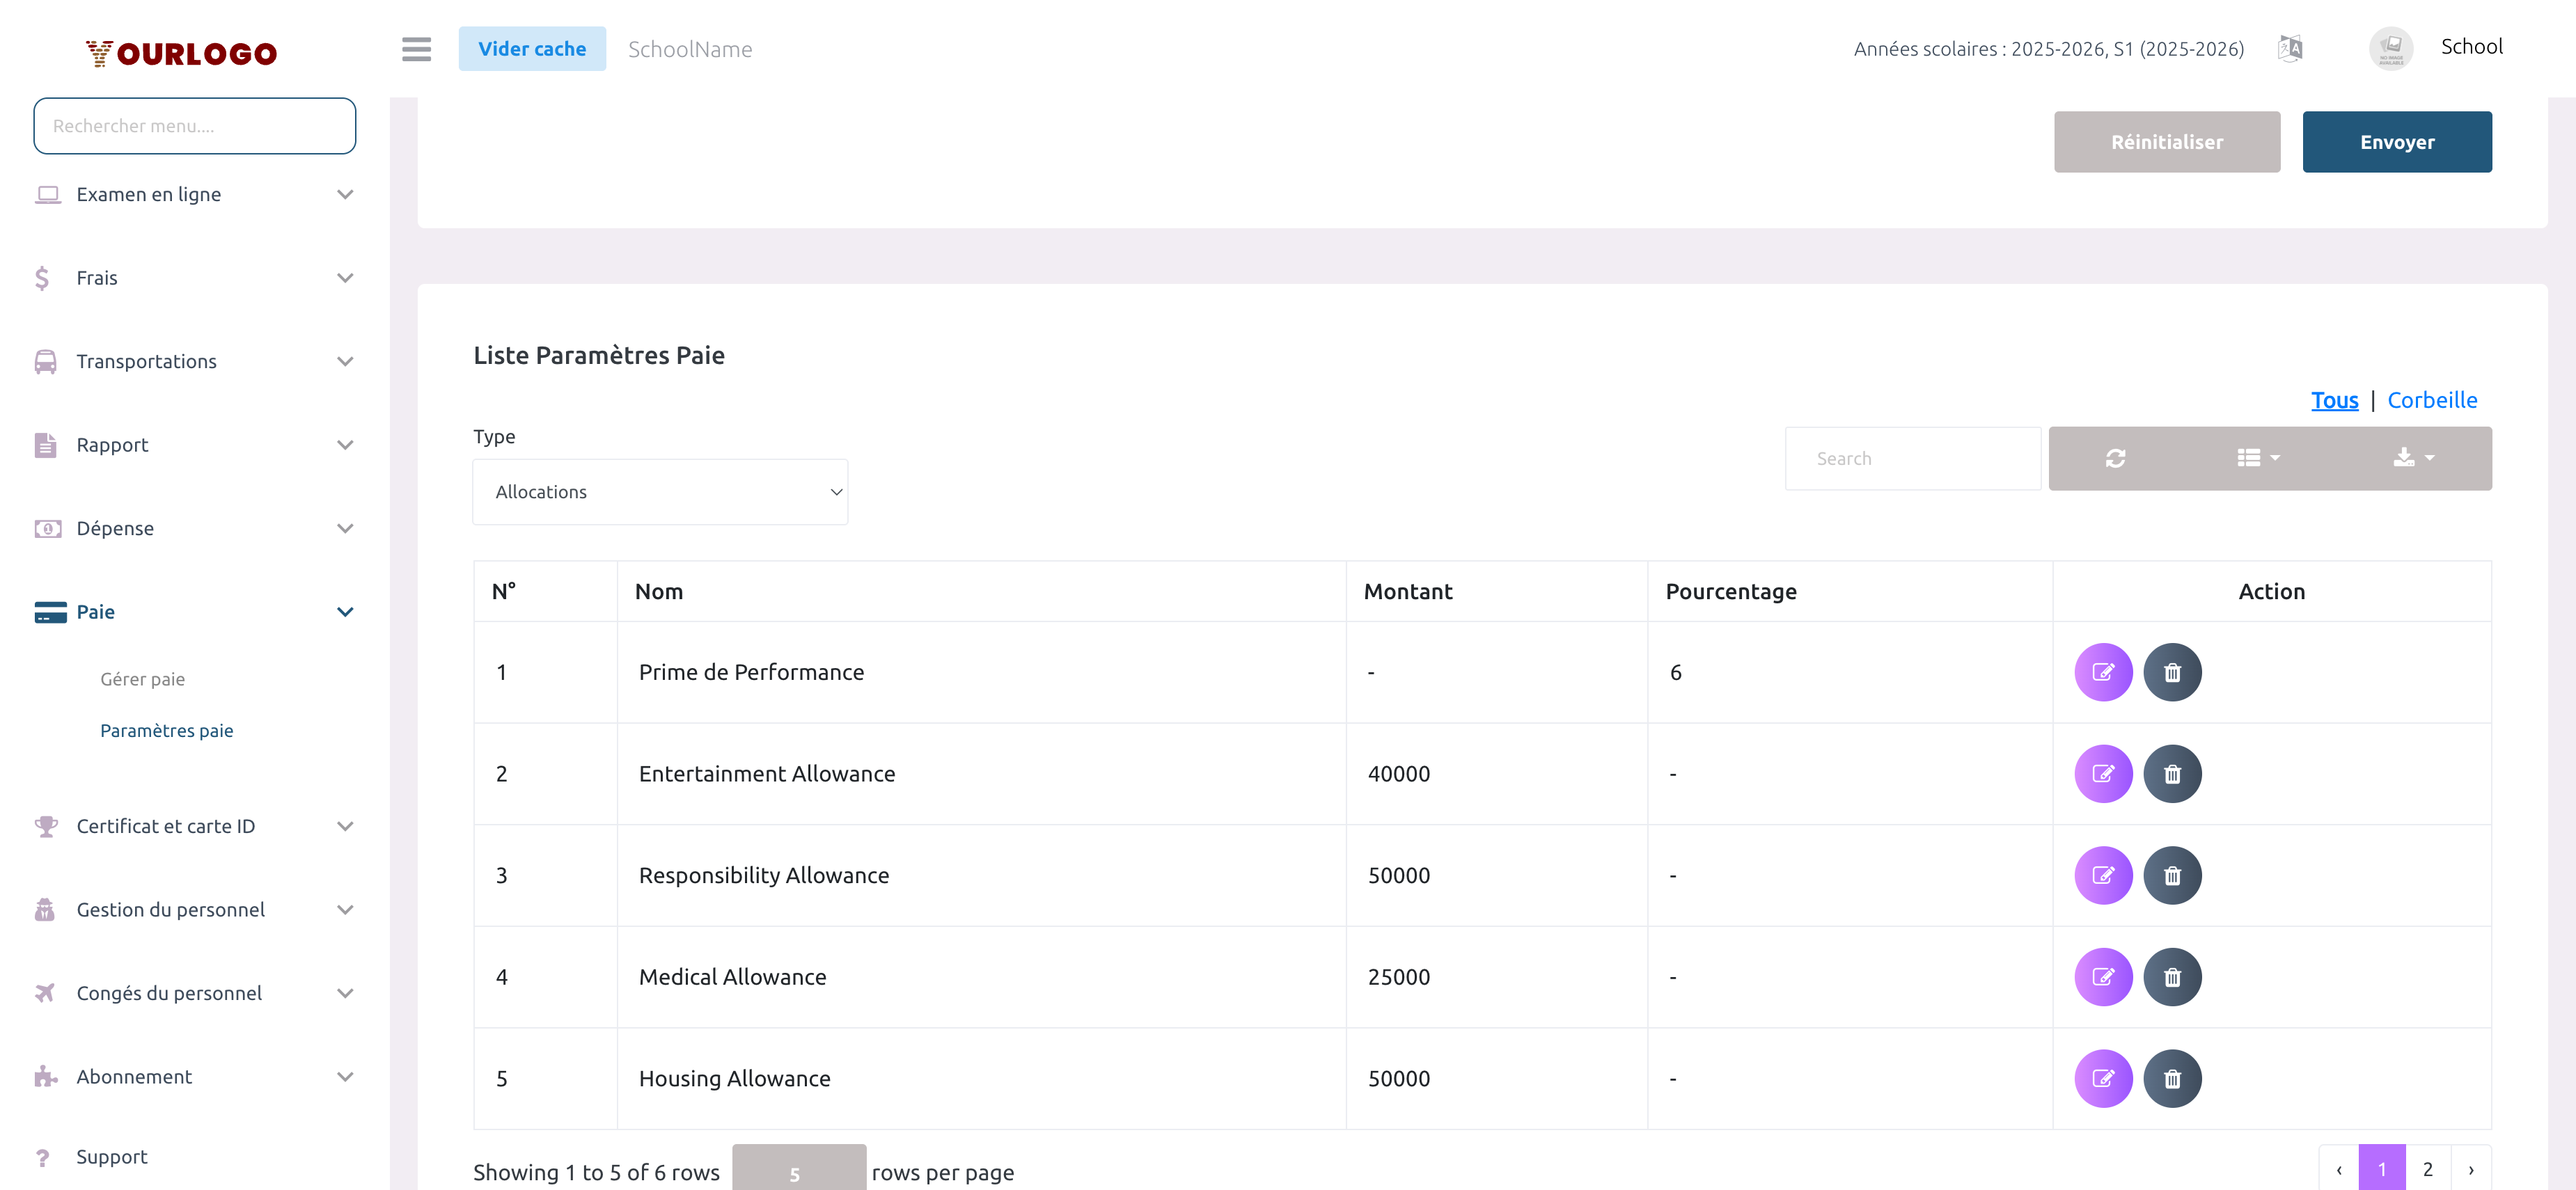Open the export download dropdown icon

(2412, 459)
